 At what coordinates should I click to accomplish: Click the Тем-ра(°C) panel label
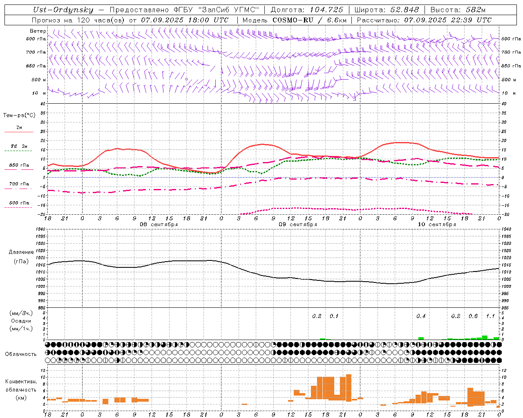(19, 116)
